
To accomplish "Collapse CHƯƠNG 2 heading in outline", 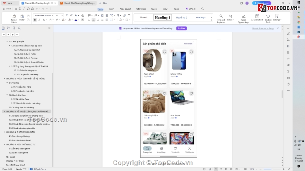I will pyautogui.click(x=4, y=78).
